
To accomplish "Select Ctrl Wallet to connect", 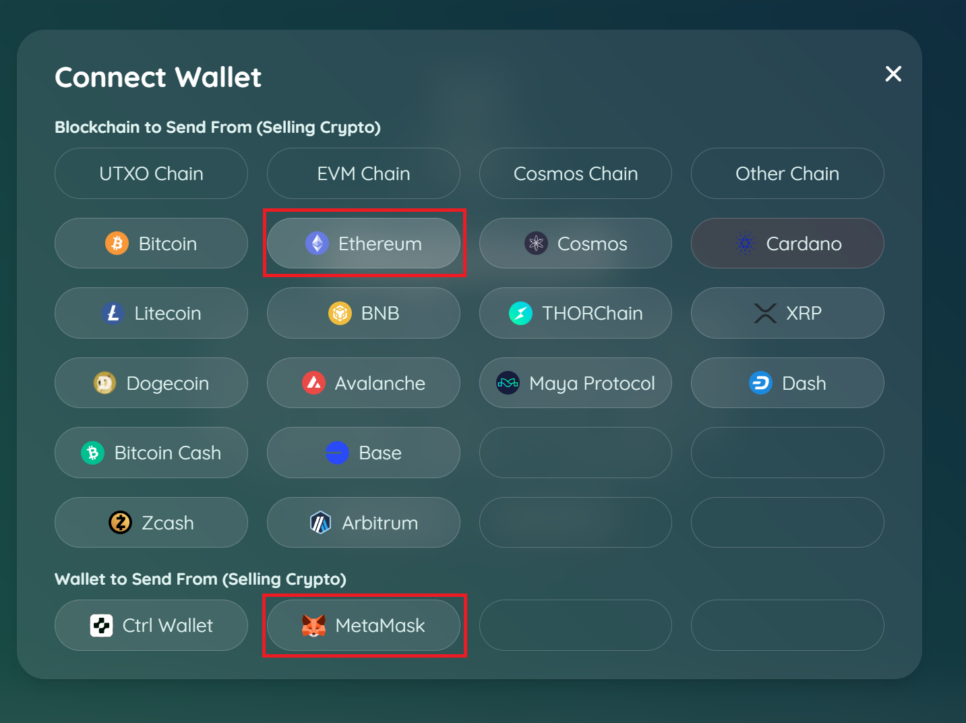I will pyautogui.click(x=151, y=626).
